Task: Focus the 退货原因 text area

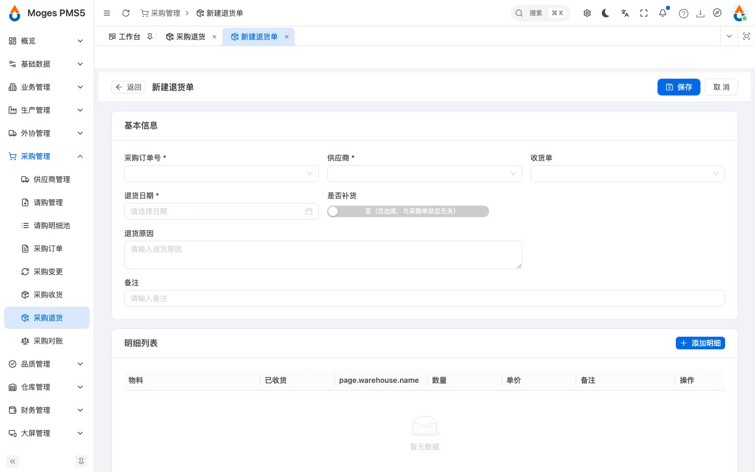Action: (x=323, y=255)
